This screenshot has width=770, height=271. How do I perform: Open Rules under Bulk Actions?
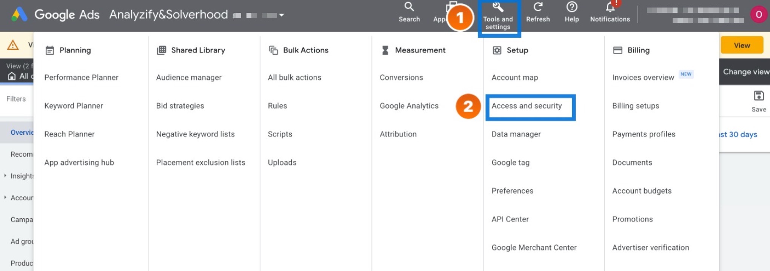277,106
